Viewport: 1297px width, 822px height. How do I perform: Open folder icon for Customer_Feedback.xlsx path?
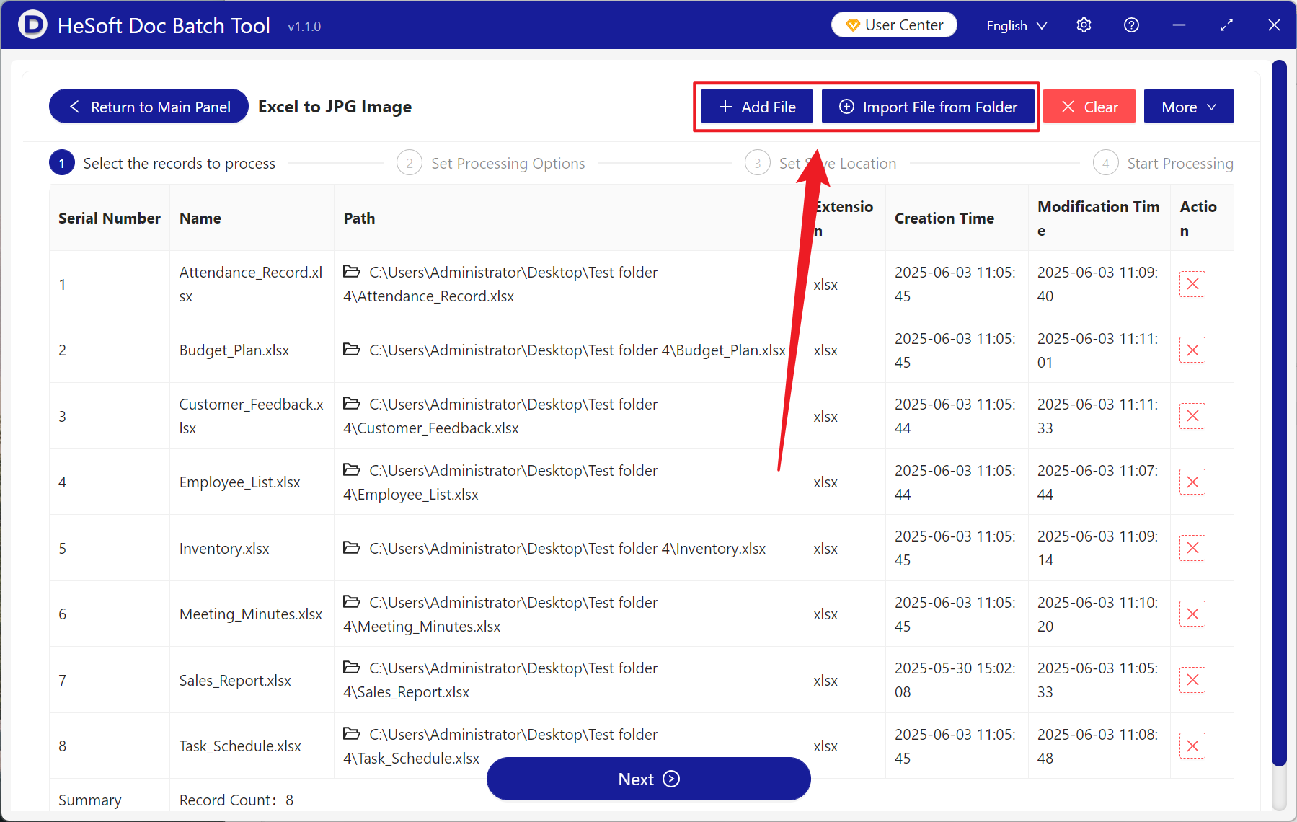352,404
